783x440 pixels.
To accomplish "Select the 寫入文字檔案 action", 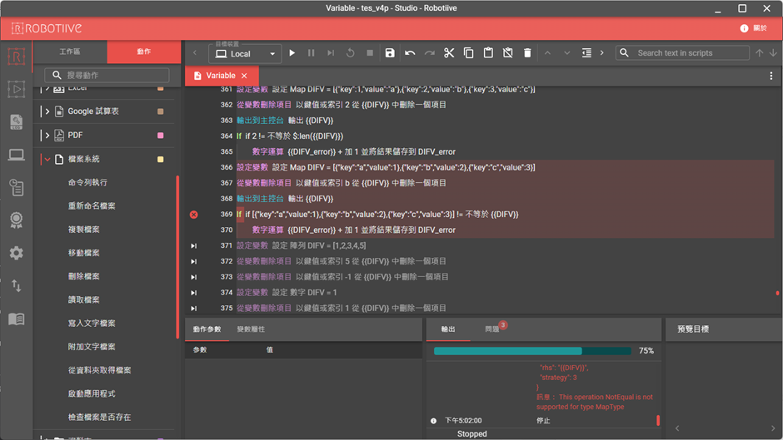I will (x=92, y=324).
